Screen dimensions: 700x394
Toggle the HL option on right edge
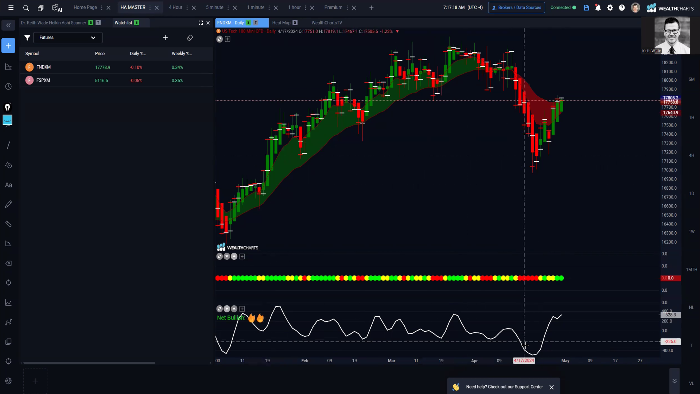(x=692, y=308)
